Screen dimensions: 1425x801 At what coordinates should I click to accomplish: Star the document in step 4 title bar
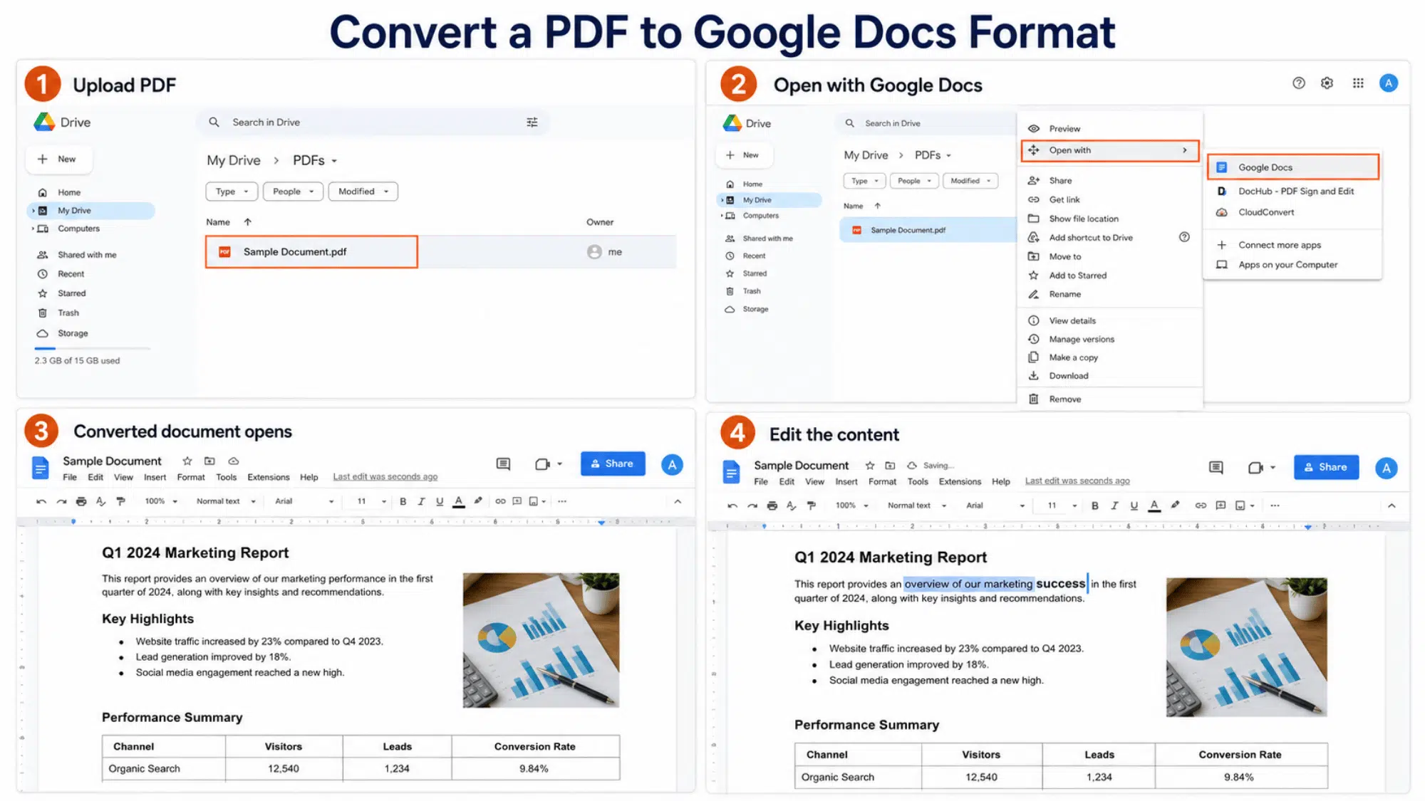[x=870, y=466]
